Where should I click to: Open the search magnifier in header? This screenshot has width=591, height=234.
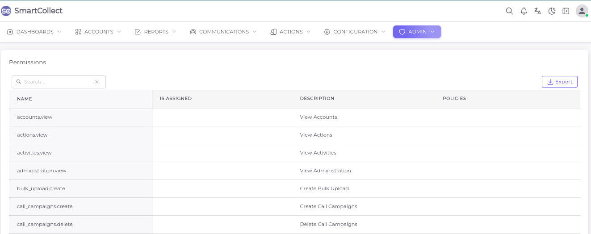[509, 11]
